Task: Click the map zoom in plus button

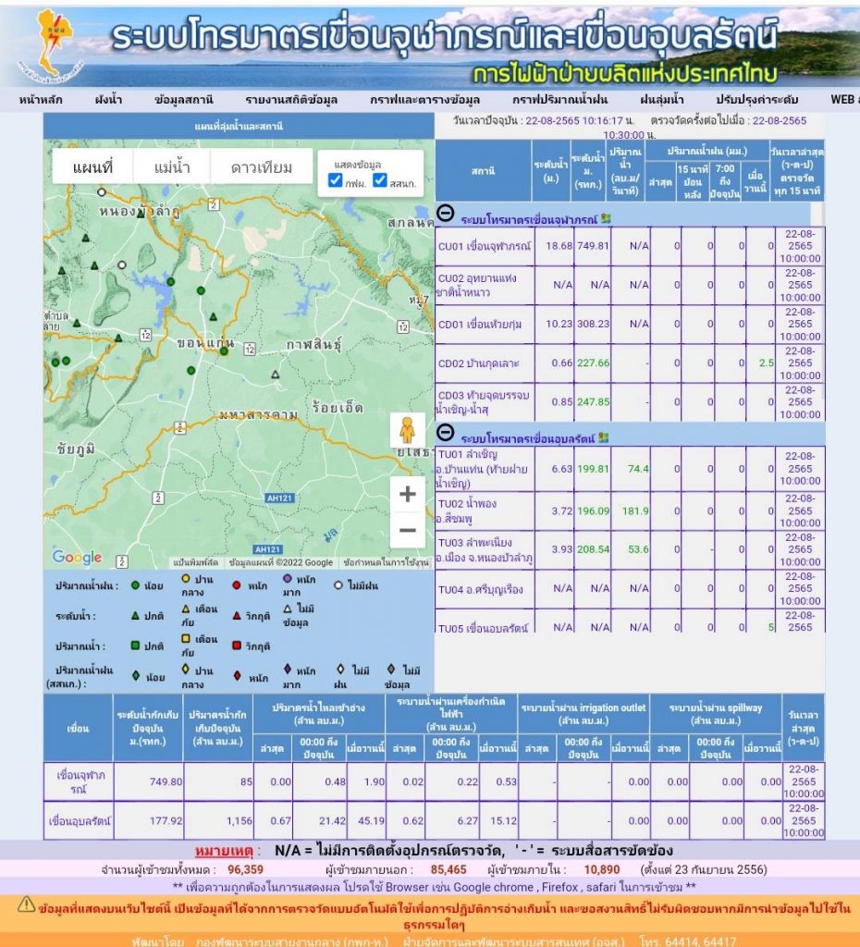Action: click(407, 495)
